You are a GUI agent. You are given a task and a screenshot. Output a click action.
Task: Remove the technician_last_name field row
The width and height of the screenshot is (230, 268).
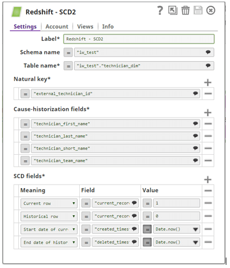pyautogui.click(x=208, y=136)
